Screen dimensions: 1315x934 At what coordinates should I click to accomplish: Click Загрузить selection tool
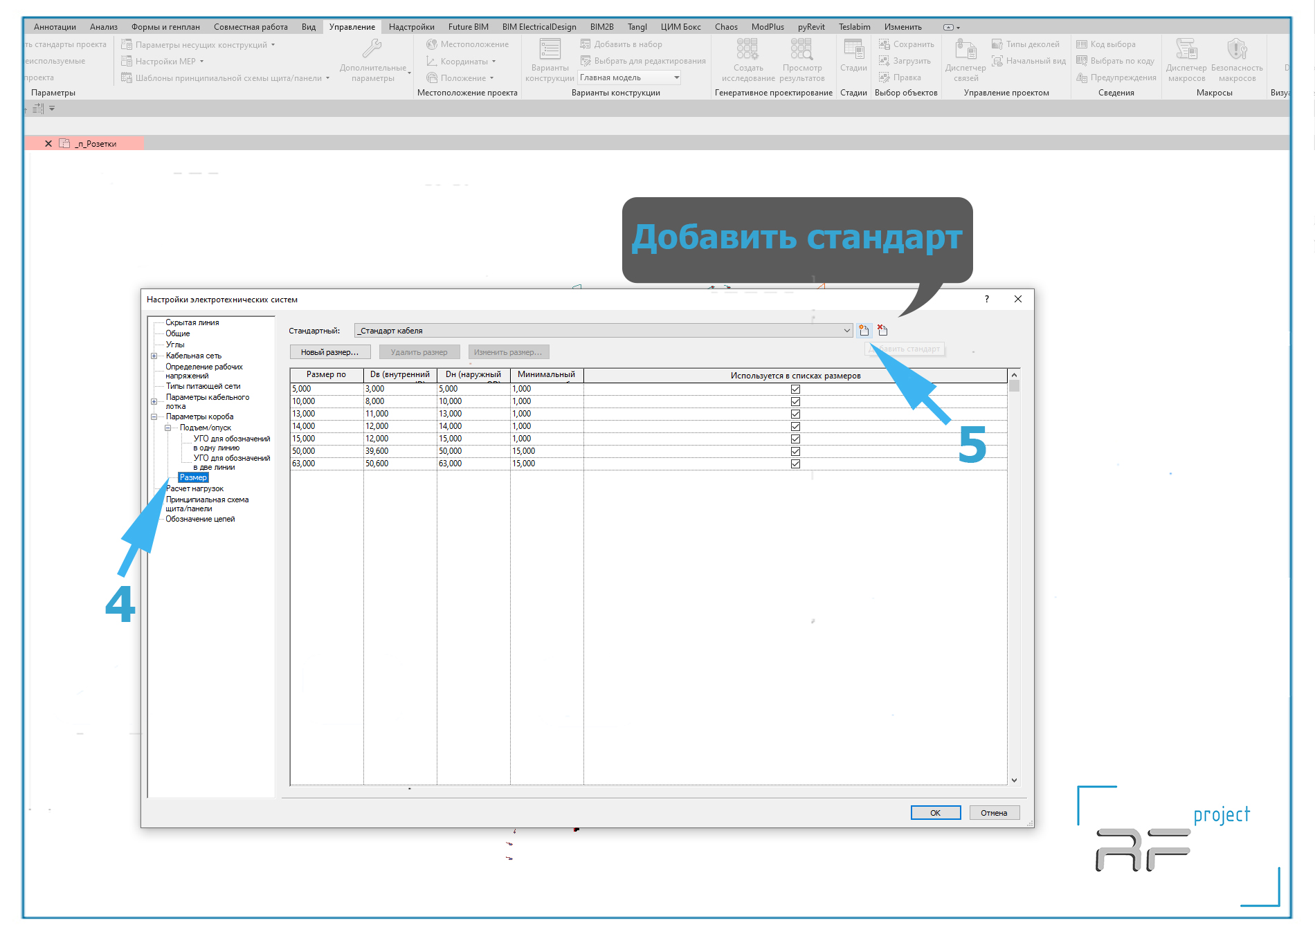[905, 61]
